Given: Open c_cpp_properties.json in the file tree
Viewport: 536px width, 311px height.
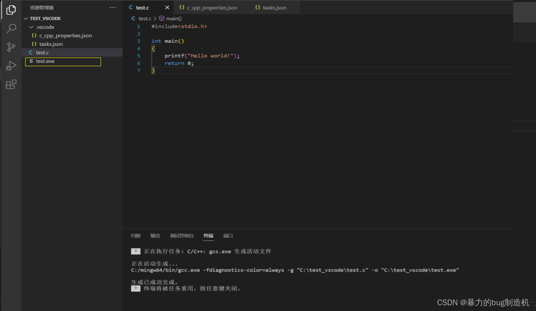Looking at the screenshot, I should pos(65,36).
